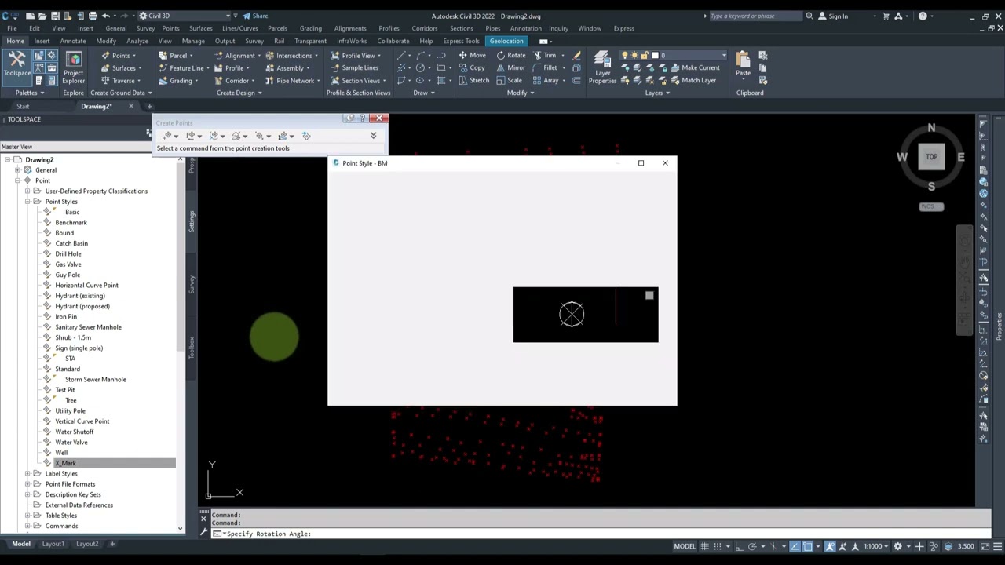Open the Surfaces dropdown

122,67
